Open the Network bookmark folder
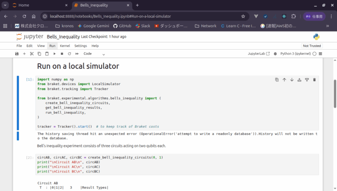This screenshot has height=191, width=337. click(205, 26)
